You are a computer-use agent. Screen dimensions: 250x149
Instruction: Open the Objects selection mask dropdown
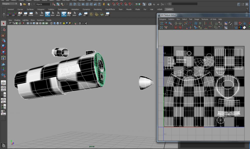click(43, 4)
